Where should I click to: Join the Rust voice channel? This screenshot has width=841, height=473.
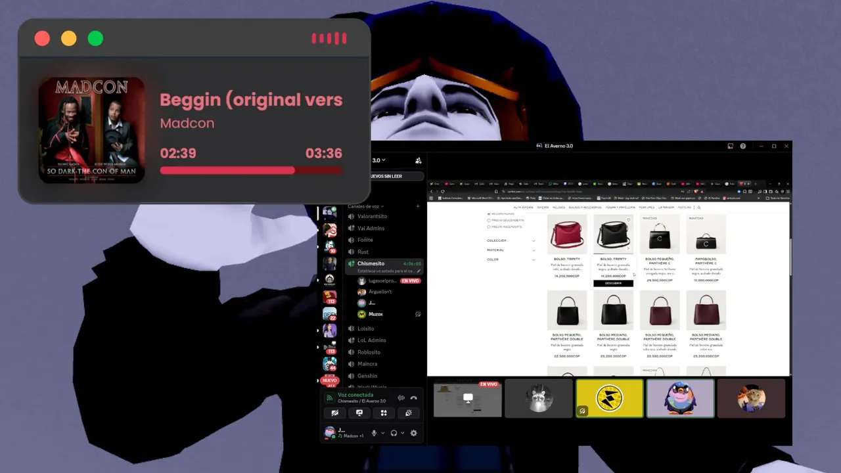tap(384, 252)
